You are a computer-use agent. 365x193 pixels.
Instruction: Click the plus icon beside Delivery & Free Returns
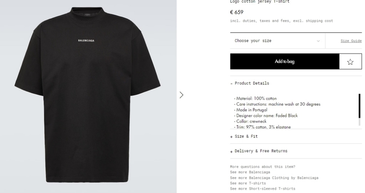pos(232,152)
